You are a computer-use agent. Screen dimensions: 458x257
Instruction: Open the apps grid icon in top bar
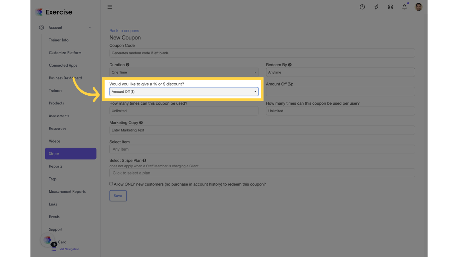[390, 7]
